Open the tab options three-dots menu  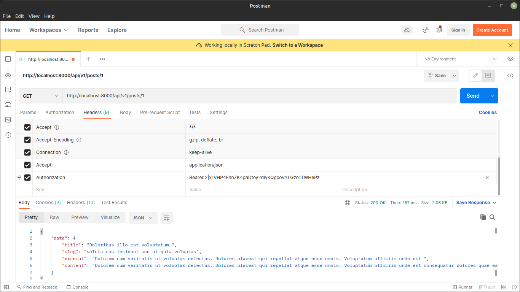point(102,59)
